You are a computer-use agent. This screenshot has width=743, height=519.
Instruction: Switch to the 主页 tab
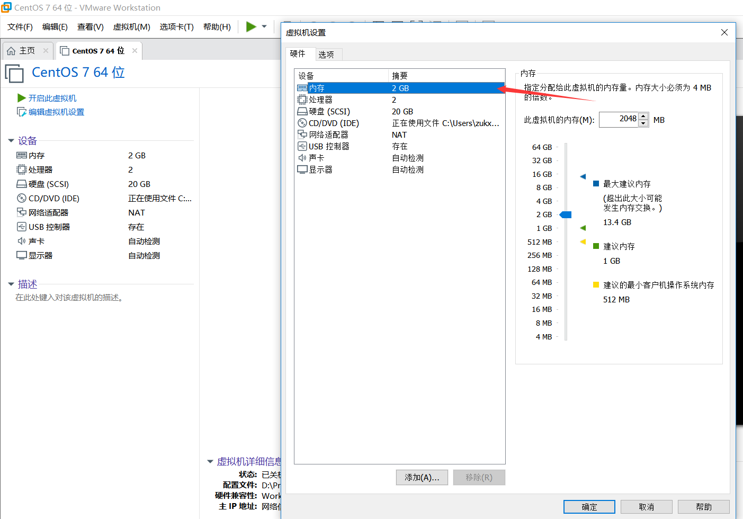click(27, 51)
